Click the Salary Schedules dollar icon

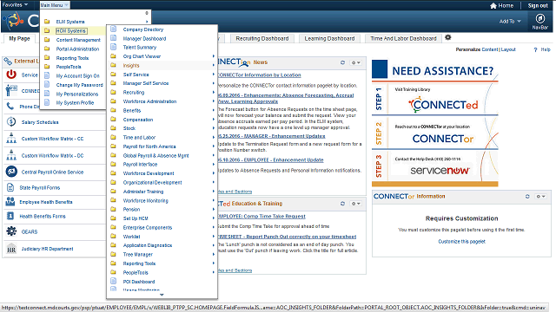pyautogui.click(x=11, y=121)
